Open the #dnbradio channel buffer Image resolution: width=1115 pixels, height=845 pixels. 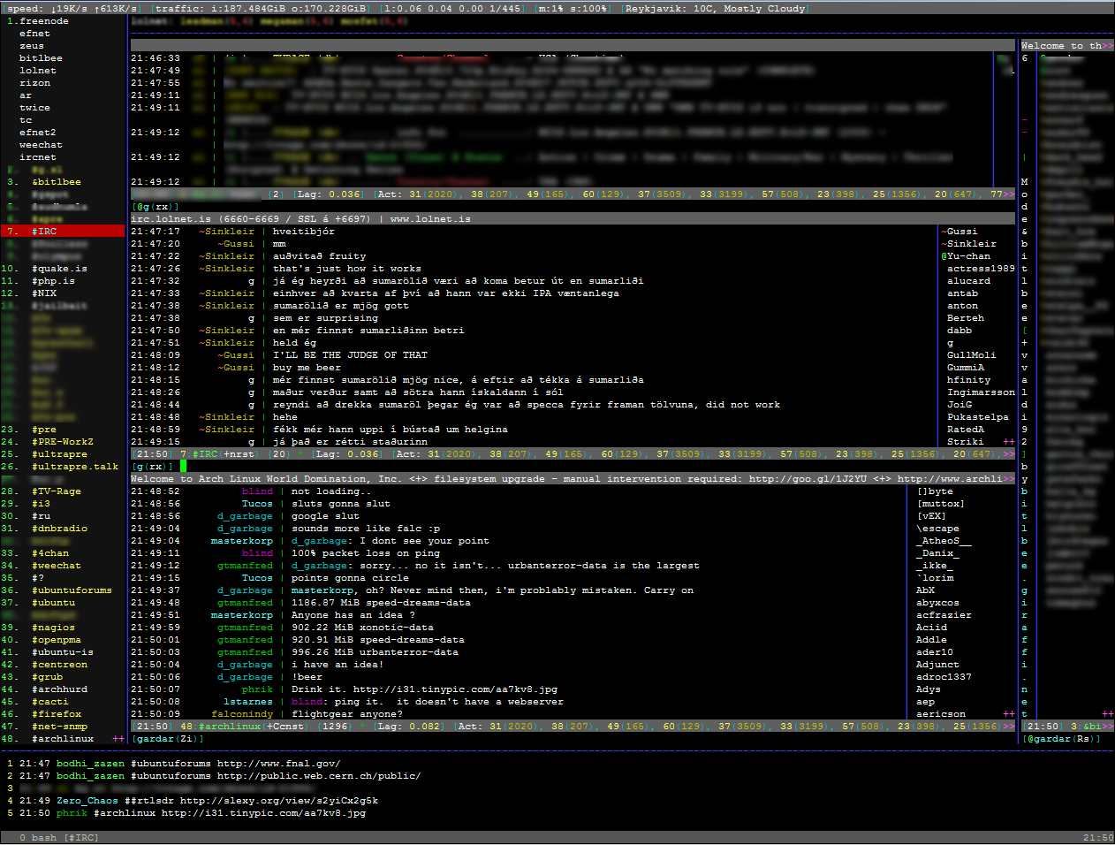59,529
